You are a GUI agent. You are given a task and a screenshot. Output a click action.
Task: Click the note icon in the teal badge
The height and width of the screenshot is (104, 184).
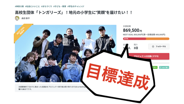click(x=160, y=67)
